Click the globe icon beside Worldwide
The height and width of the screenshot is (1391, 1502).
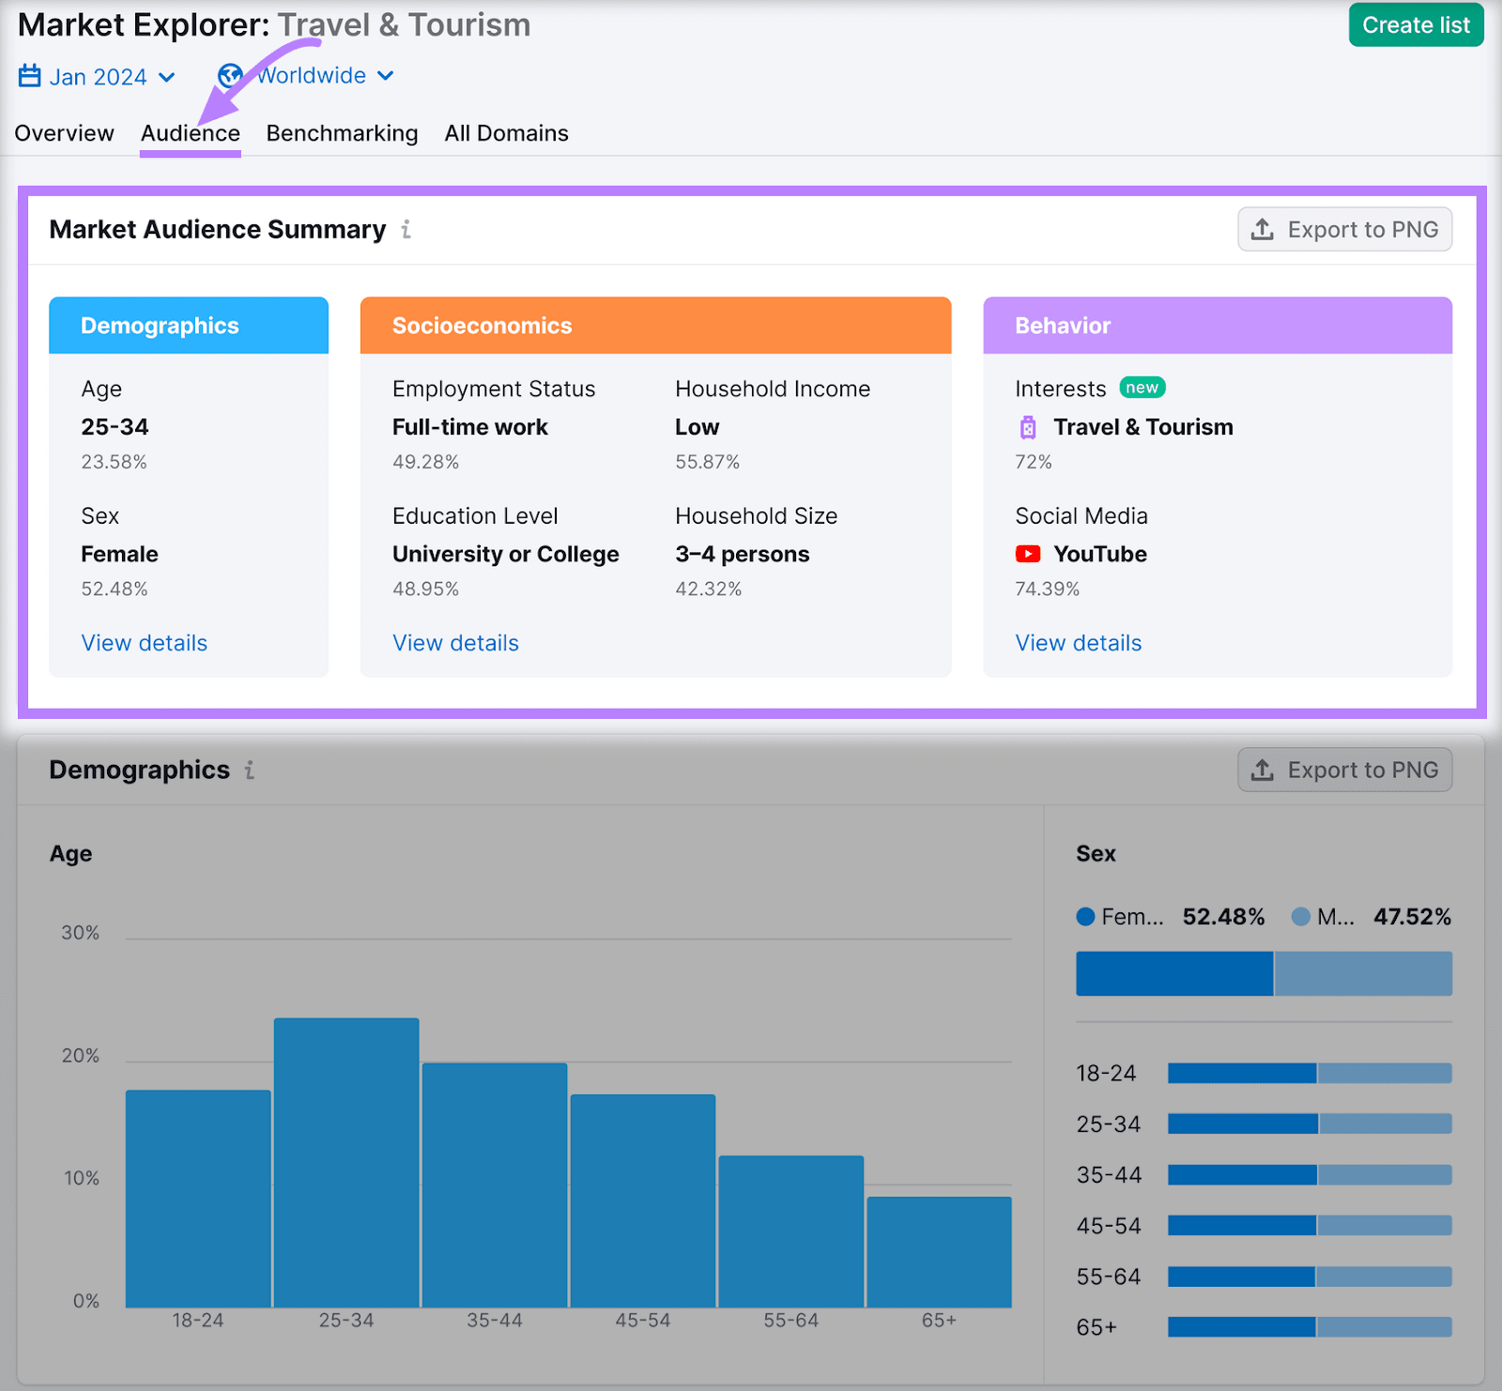230,75
